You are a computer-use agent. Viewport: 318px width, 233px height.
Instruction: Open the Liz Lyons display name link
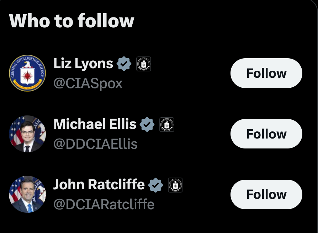[x=83, y=64]
